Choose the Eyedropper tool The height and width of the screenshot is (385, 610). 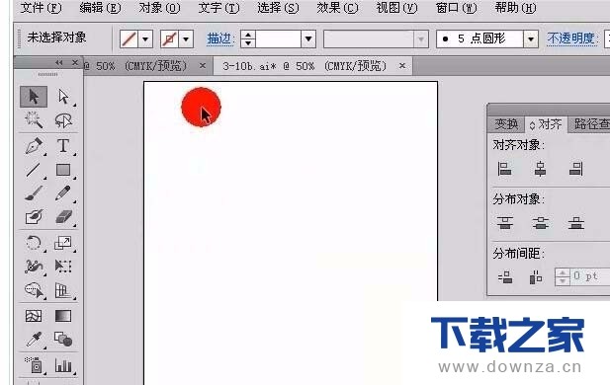[x=34, y=340]
